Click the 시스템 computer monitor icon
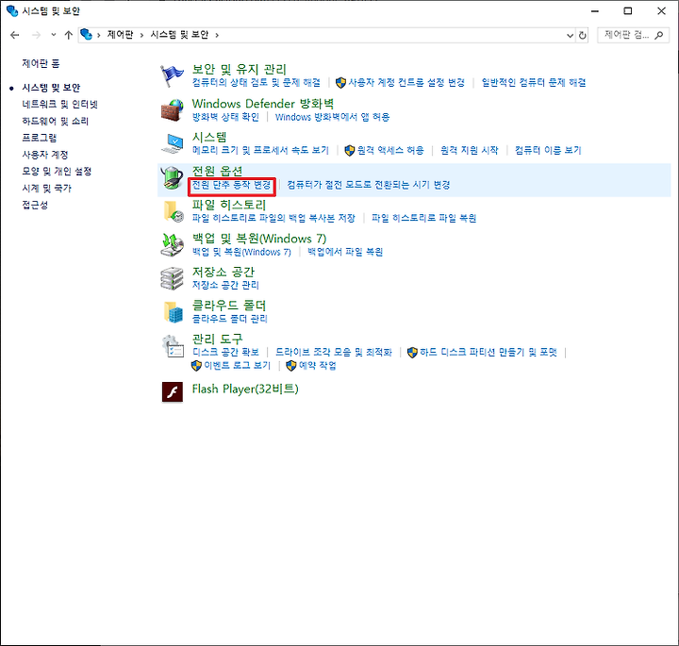Screen dimensions: 679x646 [x=173, y=143]
